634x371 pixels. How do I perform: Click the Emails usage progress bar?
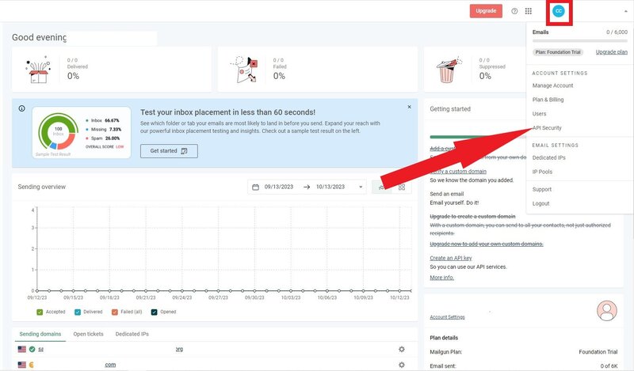pyautogui.click(x=580, y=41)
